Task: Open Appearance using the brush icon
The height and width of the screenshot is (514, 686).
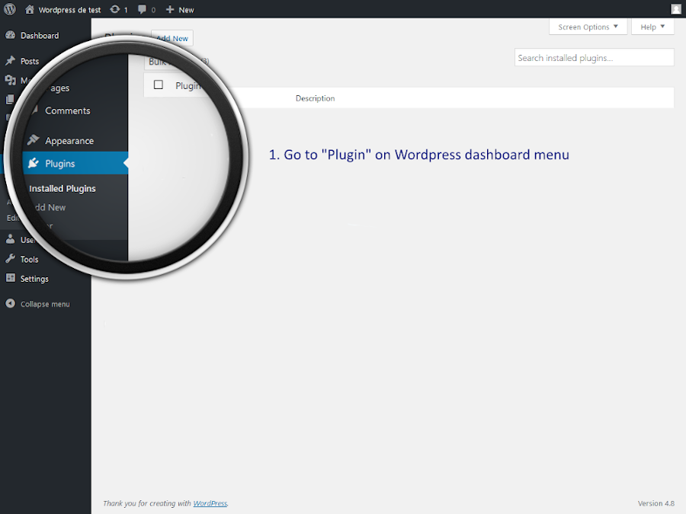Action: [34, 140]
